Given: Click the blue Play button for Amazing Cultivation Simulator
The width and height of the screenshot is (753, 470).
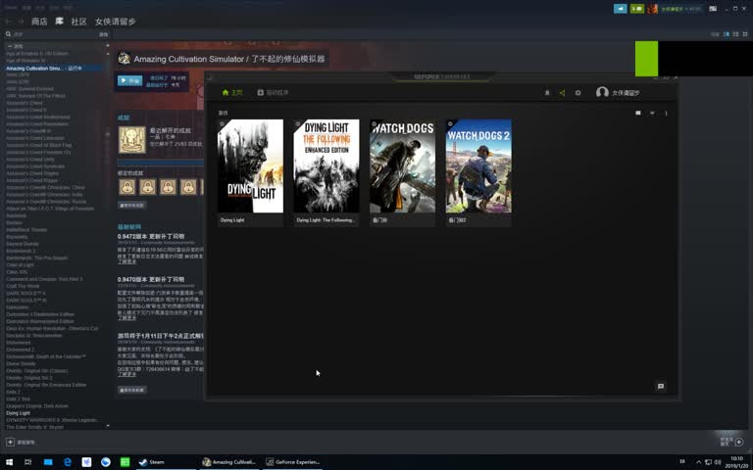Looking at the screenshot, I should point(129,81).
